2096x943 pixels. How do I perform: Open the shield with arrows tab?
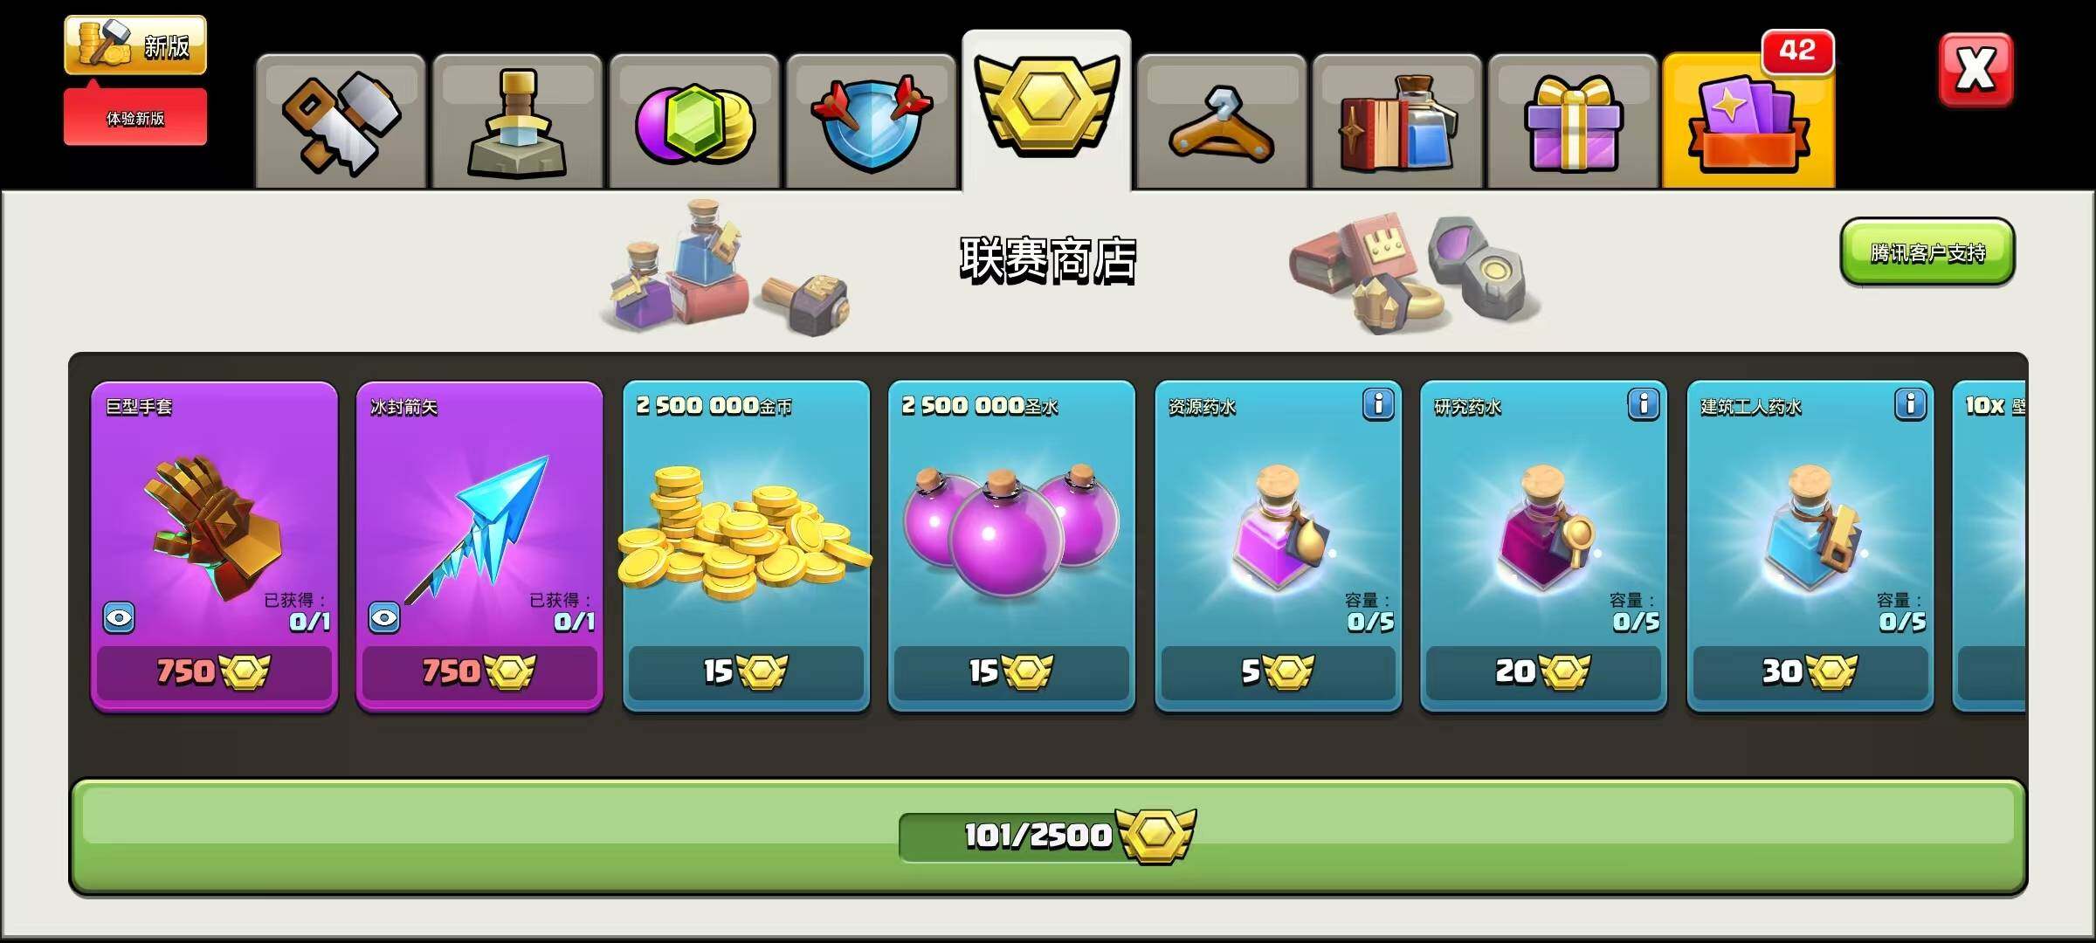coord(872,122)
